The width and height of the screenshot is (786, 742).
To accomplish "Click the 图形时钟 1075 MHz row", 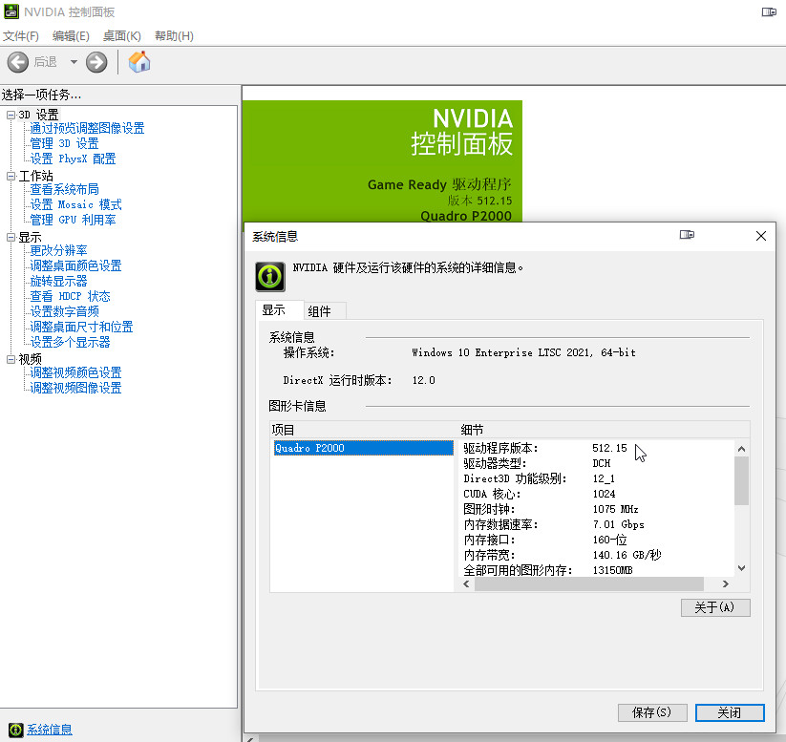I will (597, 509).
